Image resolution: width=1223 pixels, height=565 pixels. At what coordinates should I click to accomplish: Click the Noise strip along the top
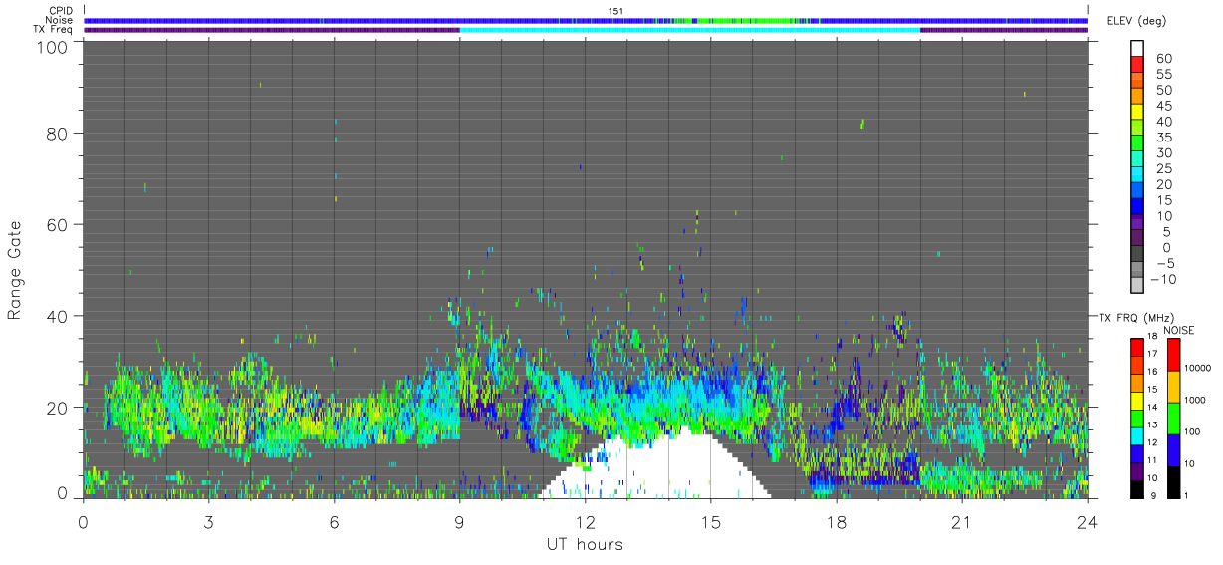586,20
